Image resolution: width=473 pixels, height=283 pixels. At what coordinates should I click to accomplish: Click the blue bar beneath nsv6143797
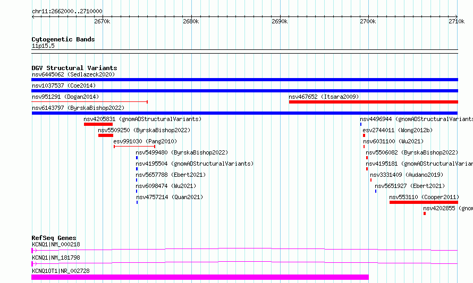244,113
